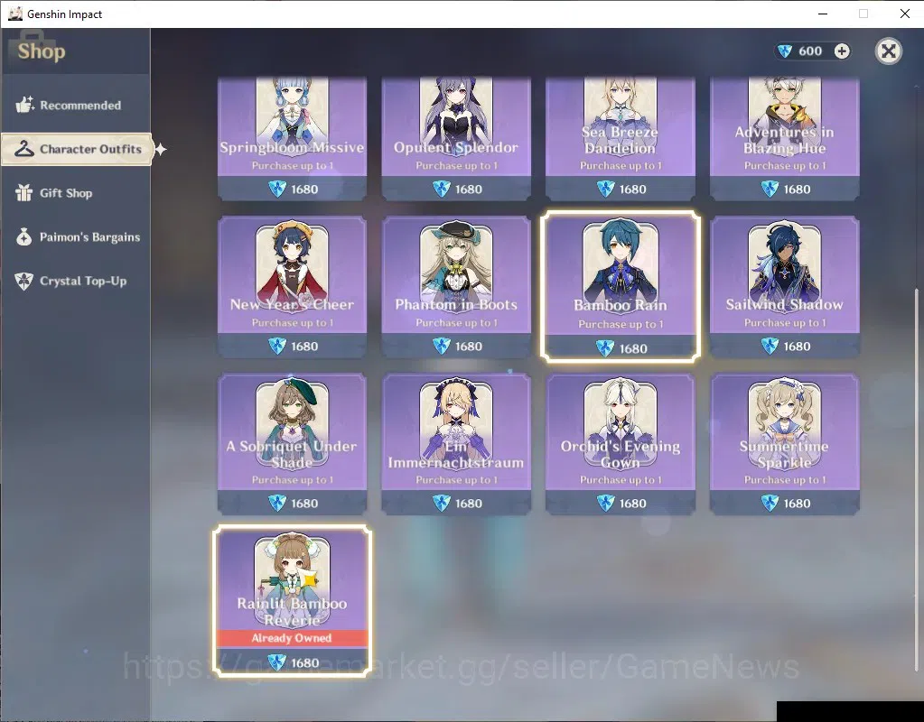Click the 1680 price under Sea Breeze Dandelion
Screen dimensions: 924x722
[633, 189]
